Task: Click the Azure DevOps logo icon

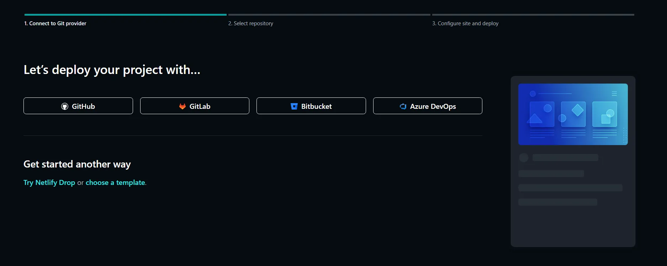Action: pos(403,106)
